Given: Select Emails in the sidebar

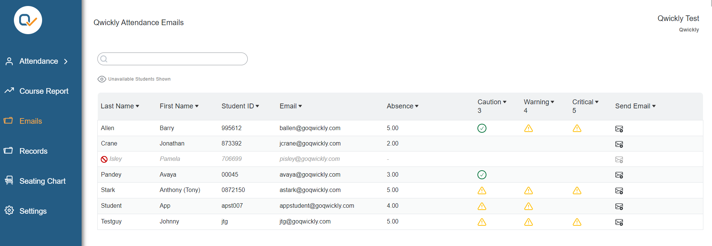Looking at the screenshot, I should [x=31, y=121].
